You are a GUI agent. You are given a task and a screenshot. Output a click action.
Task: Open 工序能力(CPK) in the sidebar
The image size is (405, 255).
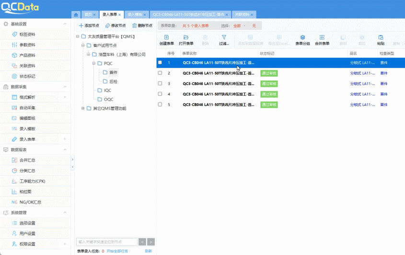click(32, 181)
